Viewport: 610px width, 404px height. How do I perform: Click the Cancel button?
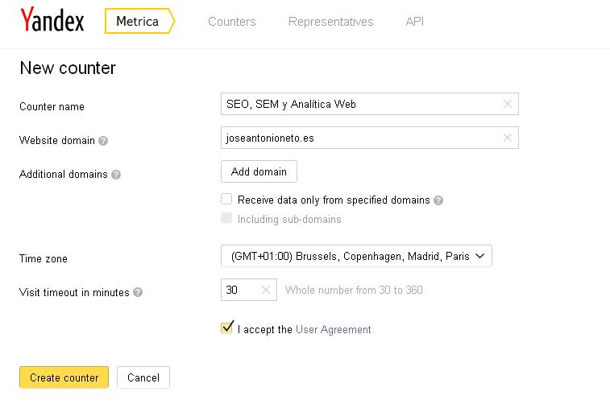tap(143, 377)
